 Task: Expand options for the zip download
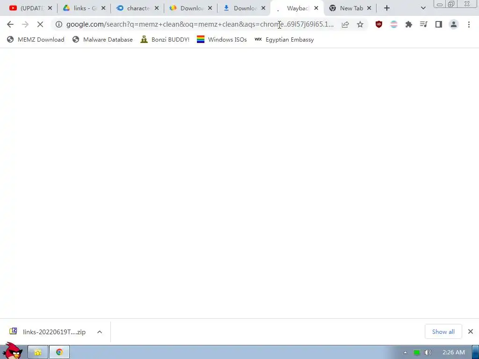pyautogui.click(x=100, y=332)
